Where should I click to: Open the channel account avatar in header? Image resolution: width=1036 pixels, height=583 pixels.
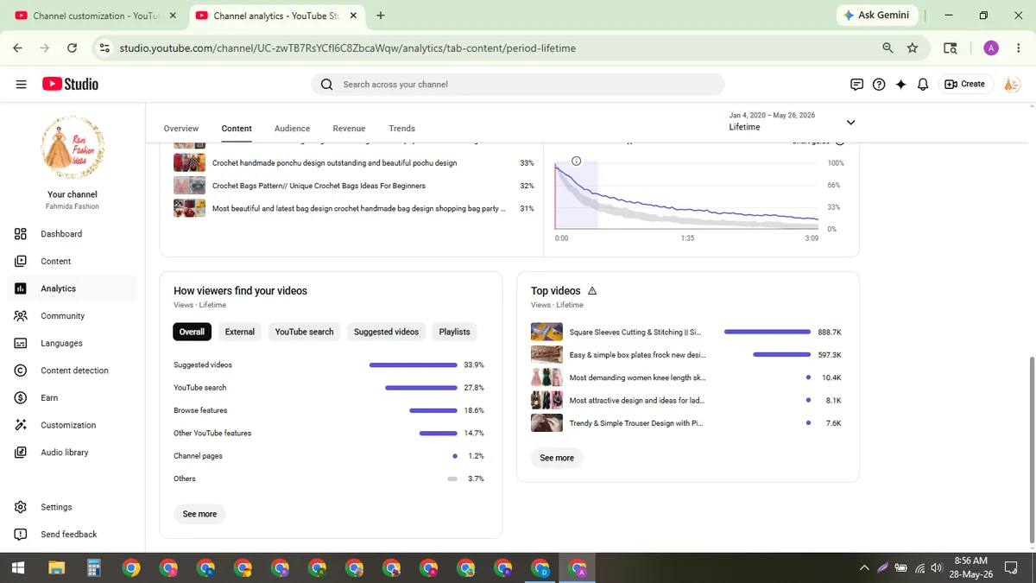[1011, 84]
